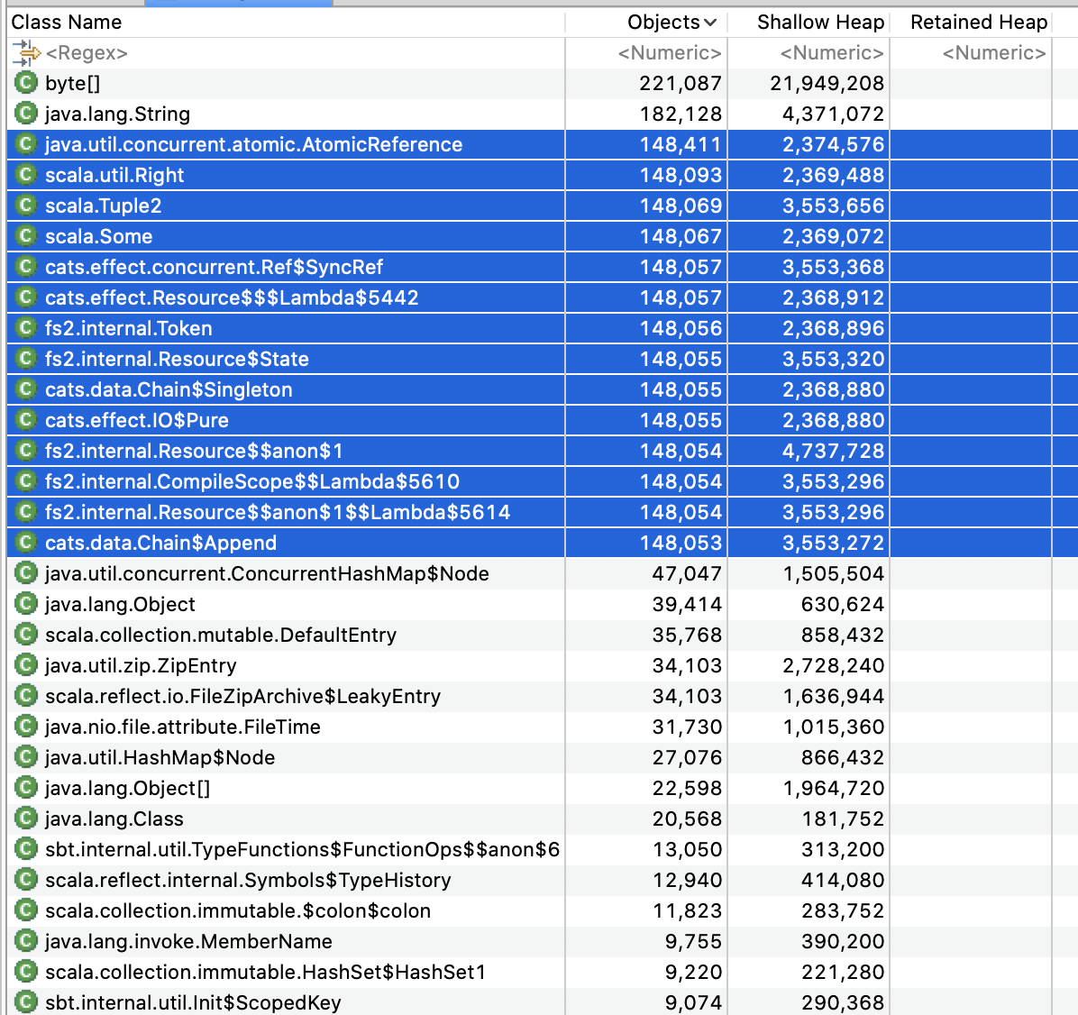Viewport: 1078px width, 1015px height.
Task: Click the java.lang.Object class icon
Action: (x=26, y=604)
